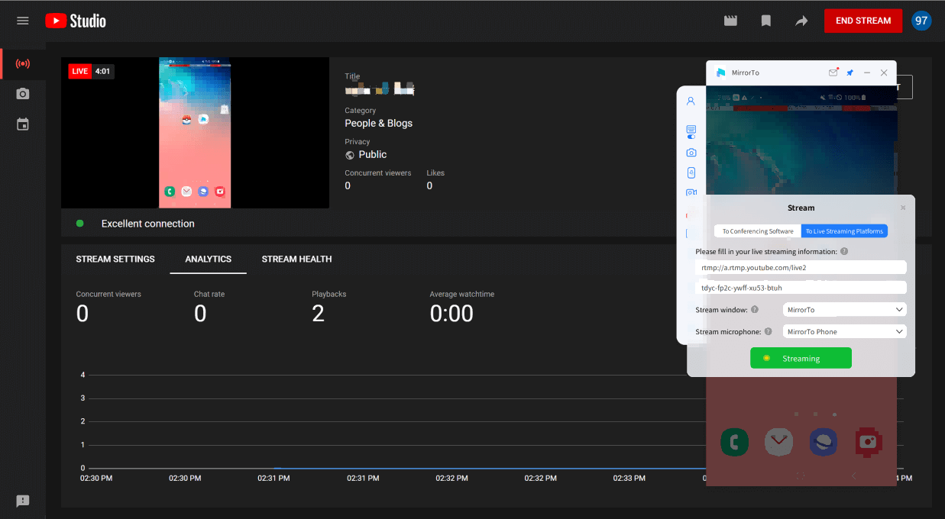
Task: Switch to ANALYTICS tab
Action: pyautogui.click(x=208, y=259)
